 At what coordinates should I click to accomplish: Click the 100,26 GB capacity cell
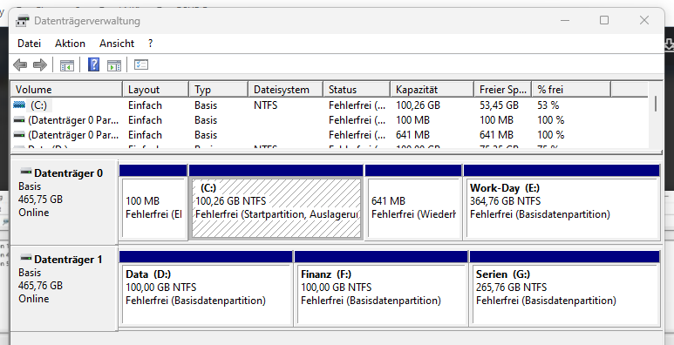(x=418, y=105)
